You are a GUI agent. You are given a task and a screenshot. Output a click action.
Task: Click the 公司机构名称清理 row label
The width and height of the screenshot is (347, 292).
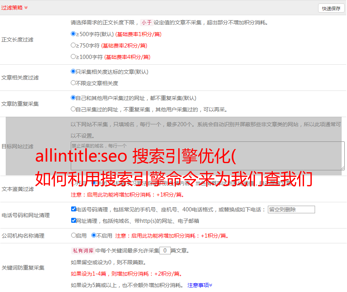click(x=23, y=236)
